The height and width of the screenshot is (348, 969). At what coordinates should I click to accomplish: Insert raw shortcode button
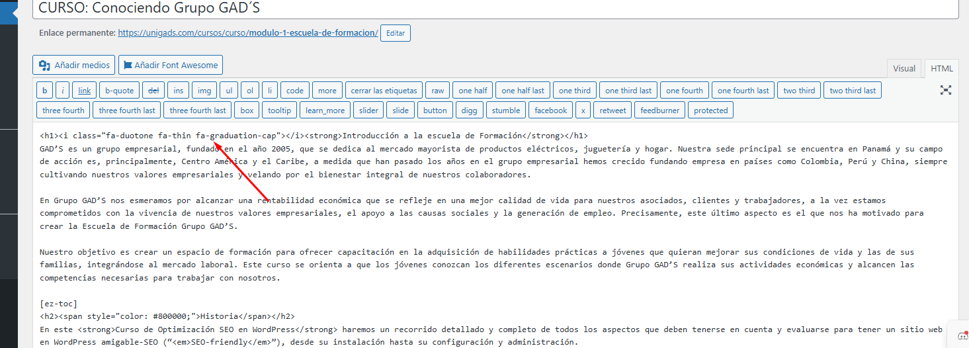(438, 91)
